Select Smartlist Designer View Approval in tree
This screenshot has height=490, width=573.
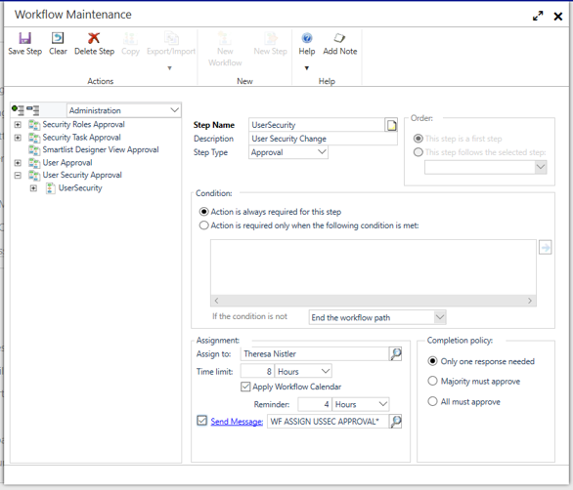click(101, 149)
